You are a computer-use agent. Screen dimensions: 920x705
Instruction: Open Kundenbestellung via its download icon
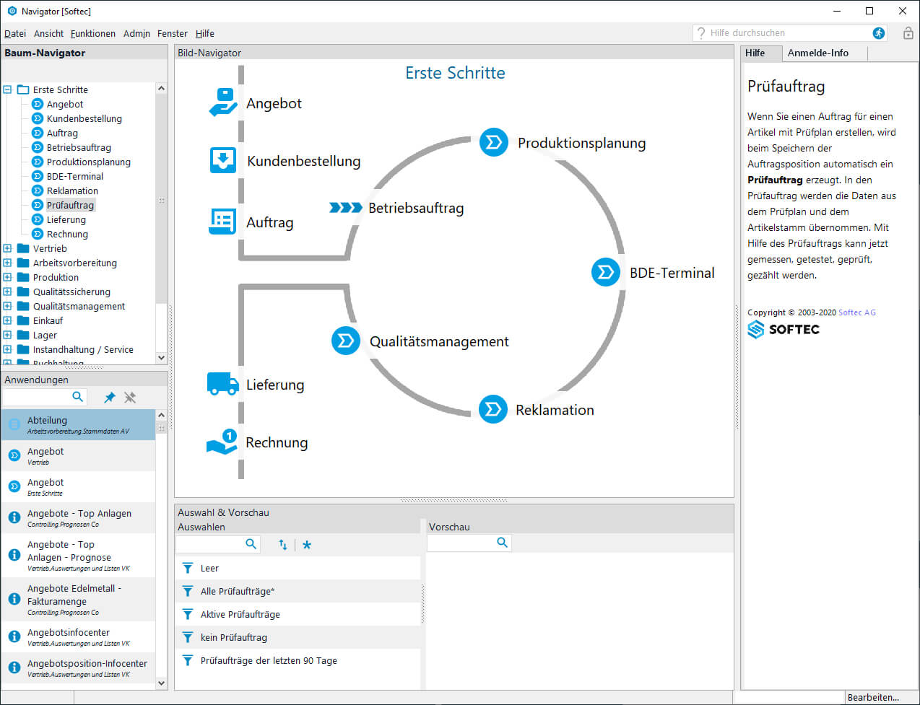coord(222,159)
